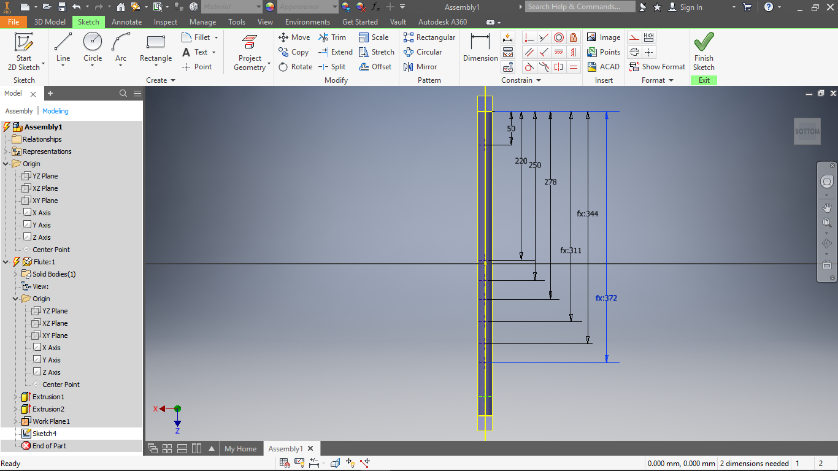
Task: Expand the Representations node
Action: pos(6,151)
